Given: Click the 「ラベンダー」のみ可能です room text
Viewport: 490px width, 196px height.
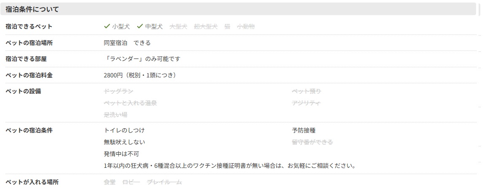Looking at the screenshot, I should click(x=142, y=59).
